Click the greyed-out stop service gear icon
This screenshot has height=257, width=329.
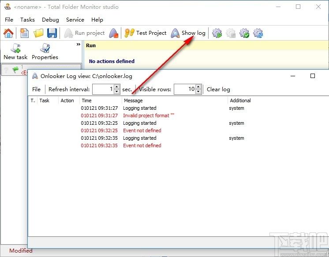231,33
